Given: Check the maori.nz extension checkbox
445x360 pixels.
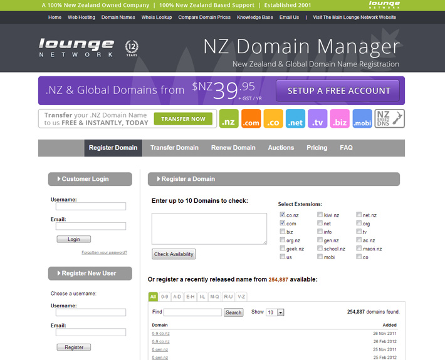Looking at the screenshot, I should pyautogui.click(x=359, y=249).
